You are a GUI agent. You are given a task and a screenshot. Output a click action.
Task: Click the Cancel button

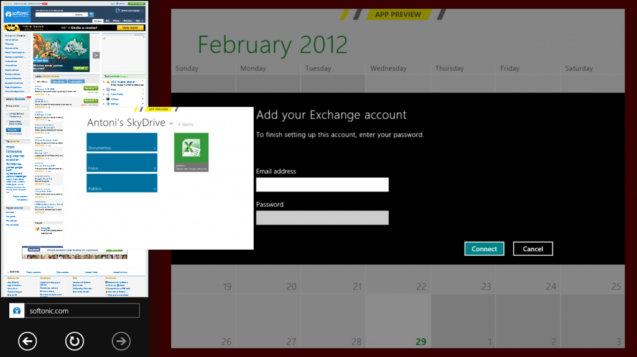pyautogui.click(x=533, y=249)
